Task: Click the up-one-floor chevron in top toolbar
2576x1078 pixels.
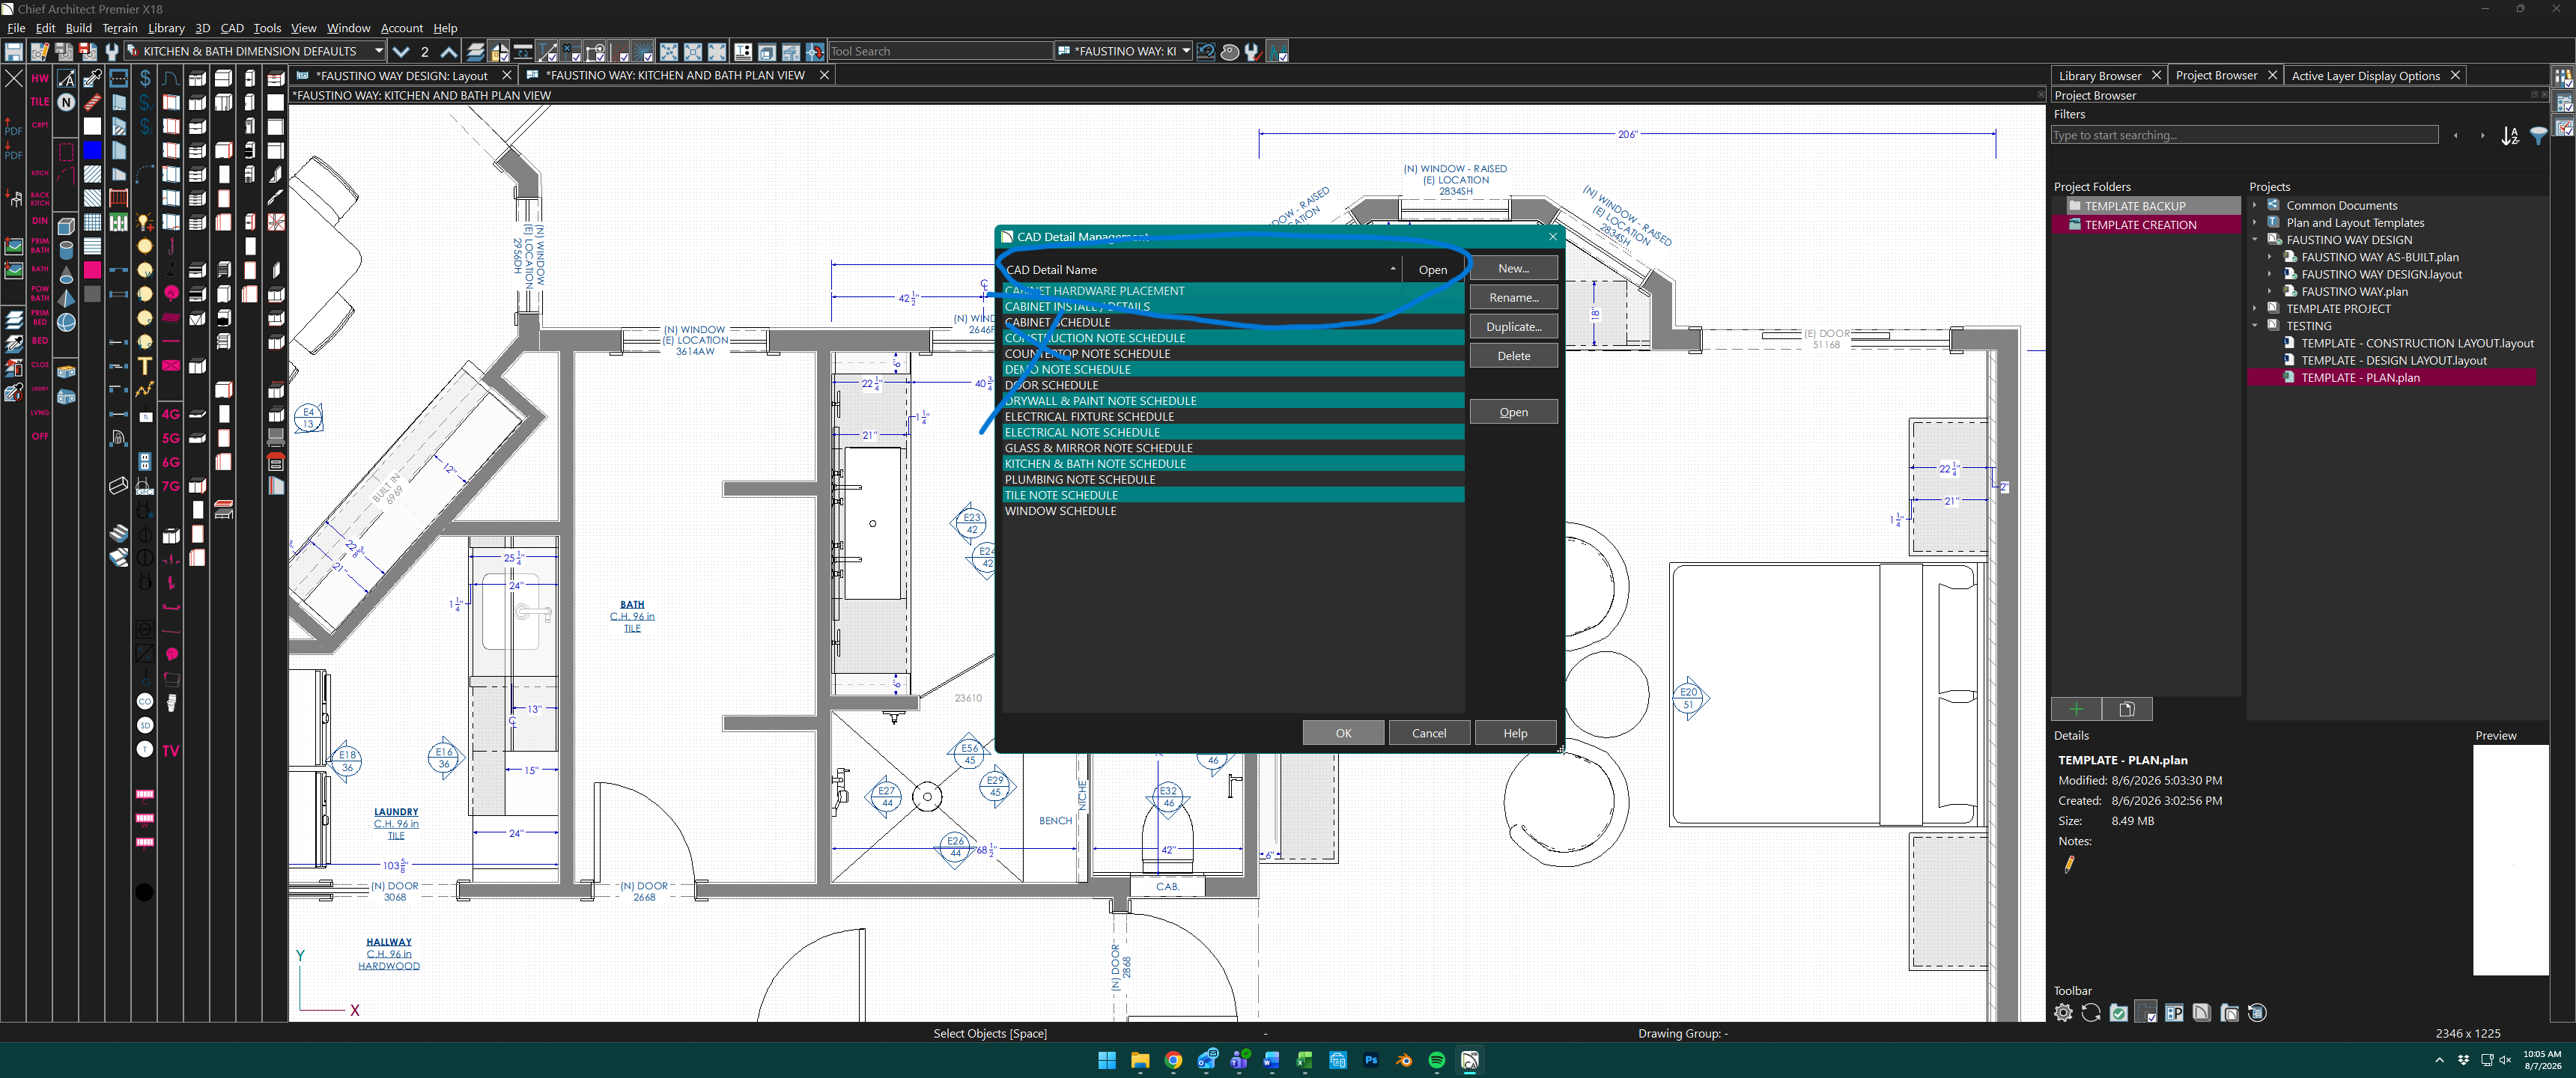Action: [x=449, y=51]
